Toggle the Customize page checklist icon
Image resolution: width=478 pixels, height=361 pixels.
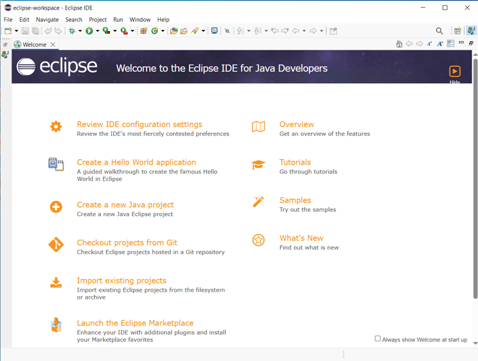[x=451, y=44]
